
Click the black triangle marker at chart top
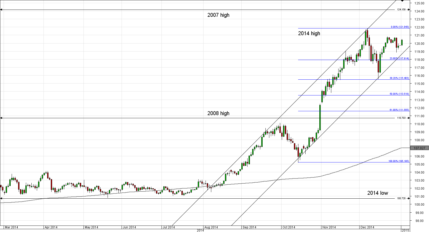pyautogui.click(x=402, y=1)
